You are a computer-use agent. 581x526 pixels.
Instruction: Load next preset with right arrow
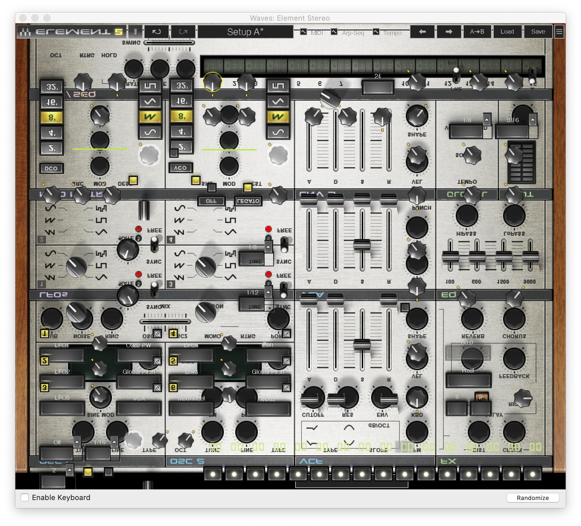tap(449, 32)
